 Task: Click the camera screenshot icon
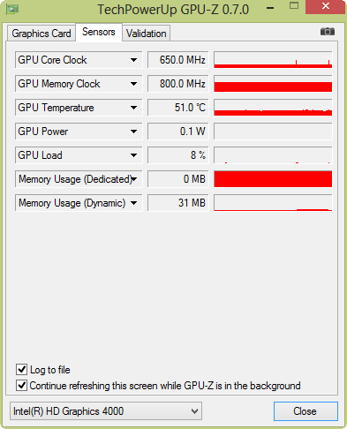tap(328, 31)
